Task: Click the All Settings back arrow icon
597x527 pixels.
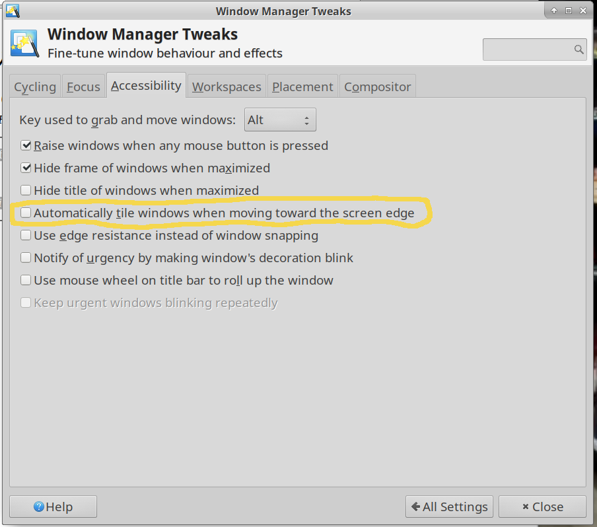Action: (x=416, y=507)
